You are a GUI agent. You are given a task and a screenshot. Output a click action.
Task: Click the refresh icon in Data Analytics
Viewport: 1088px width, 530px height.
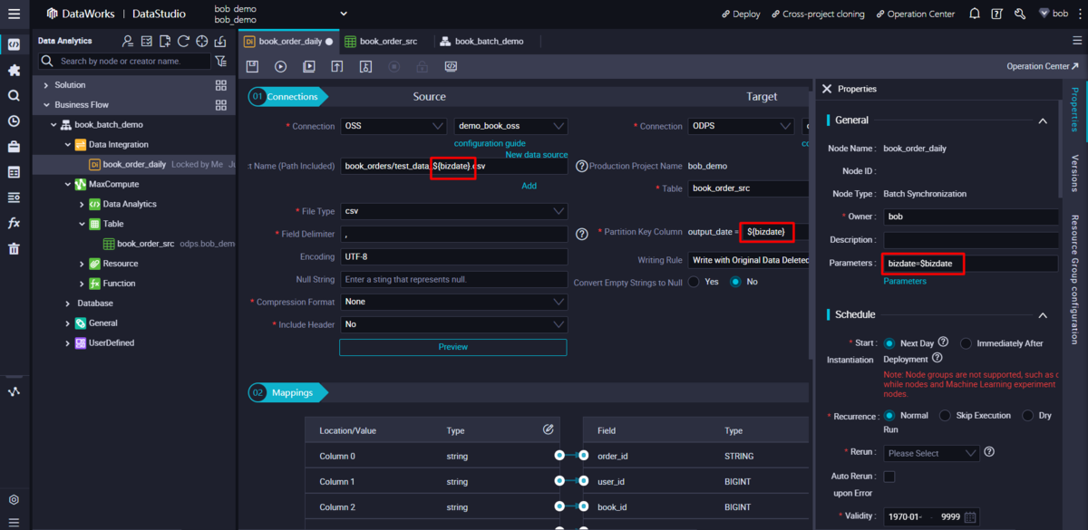(x=183, y=41)
